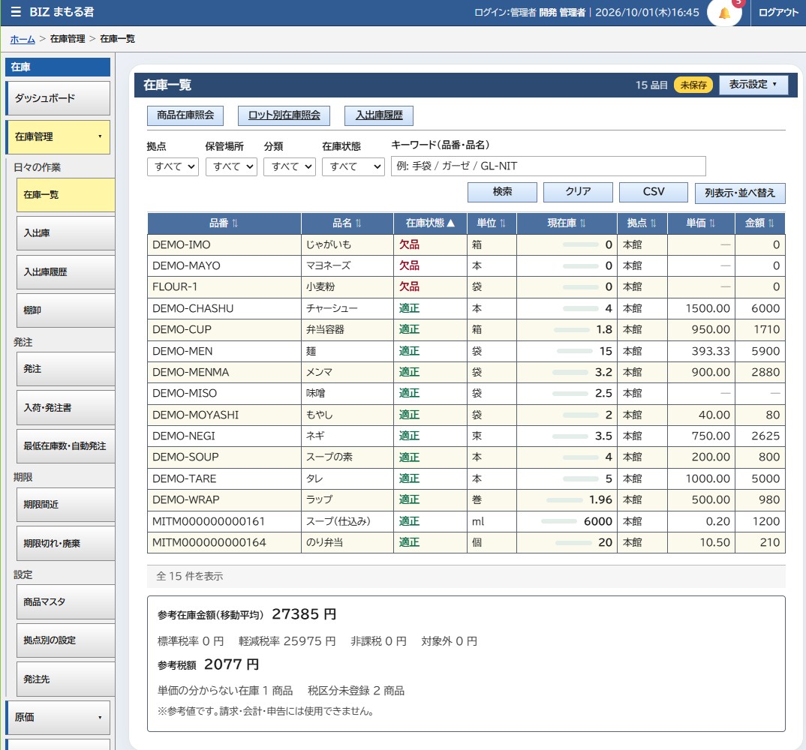Click the stock bar for MITM000000000161
This screenshot has width=806, height=750.
click(559, 521)
